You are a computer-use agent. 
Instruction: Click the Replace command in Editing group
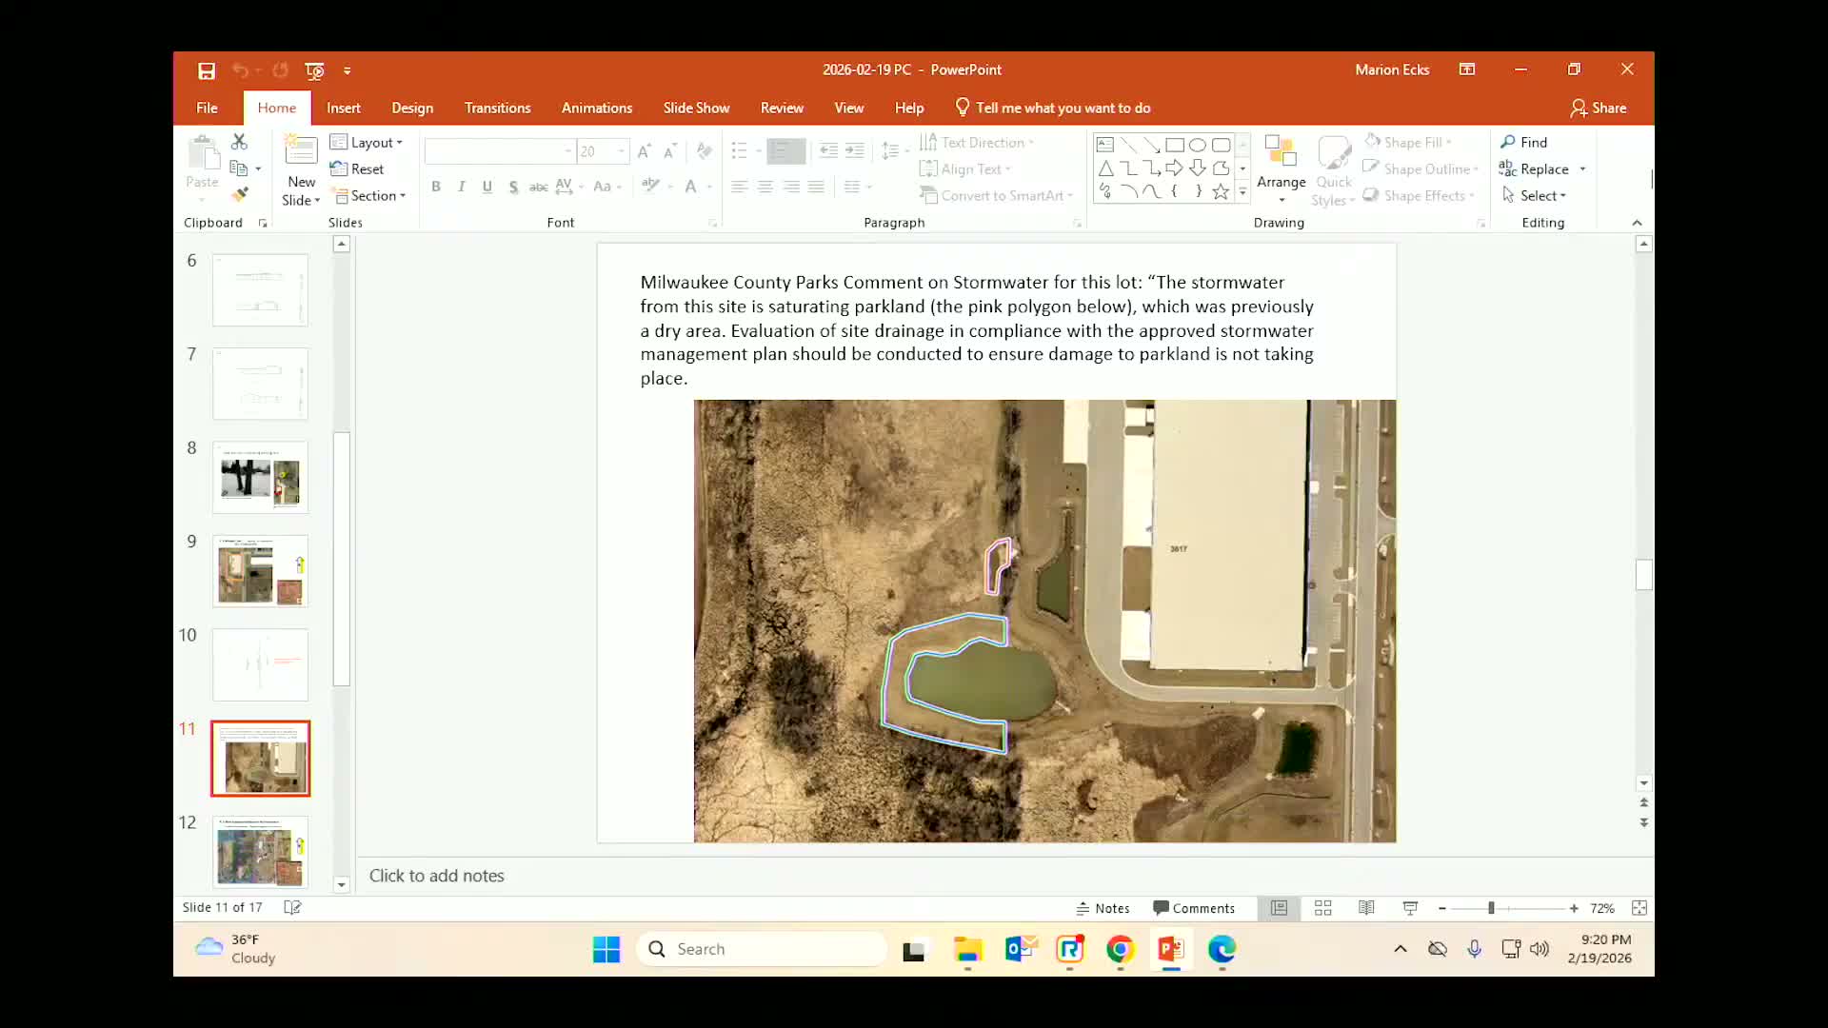pyautogui.click(x=1542, y=168)
